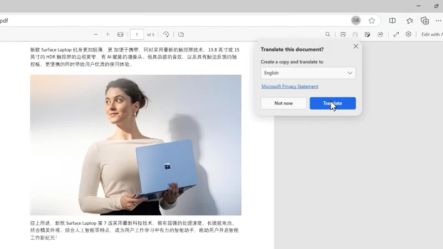Close the Translate this document popup

point(356,46)
